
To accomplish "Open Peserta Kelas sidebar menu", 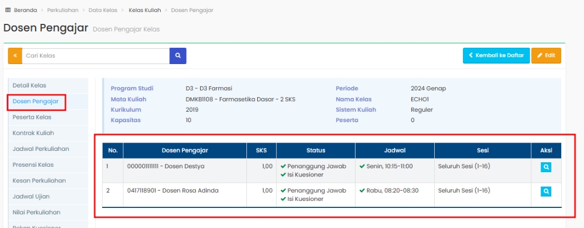I will pyautogui.click(x=32, y=117).
